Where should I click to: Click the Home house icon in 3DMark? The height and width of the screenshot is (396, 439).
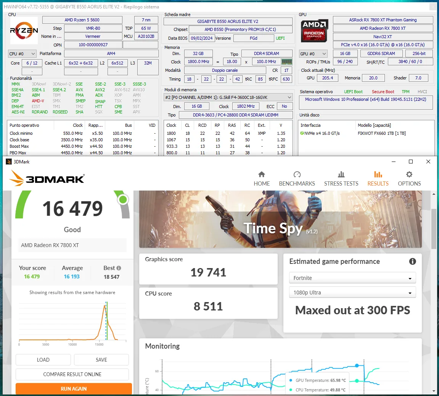[262, 174]
